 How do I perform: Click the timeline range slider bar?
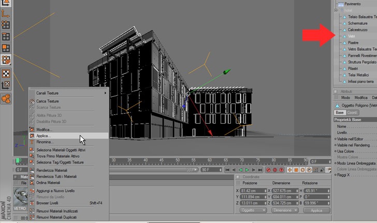pos(154,170)
